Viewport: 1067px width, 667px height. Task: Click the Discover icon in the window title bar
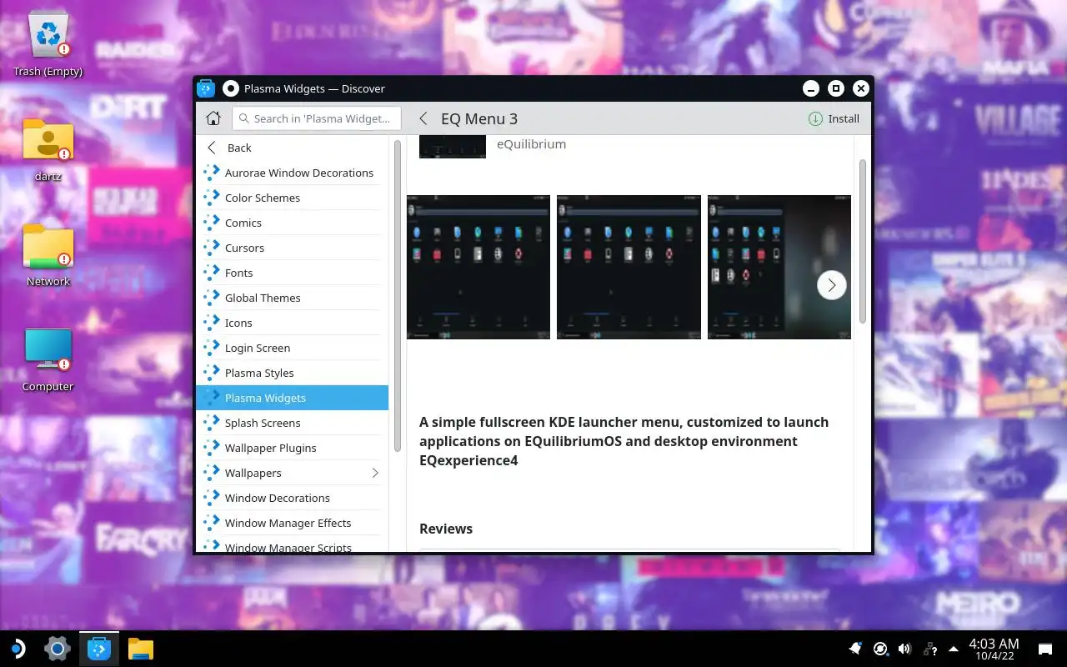pos(205,88)
